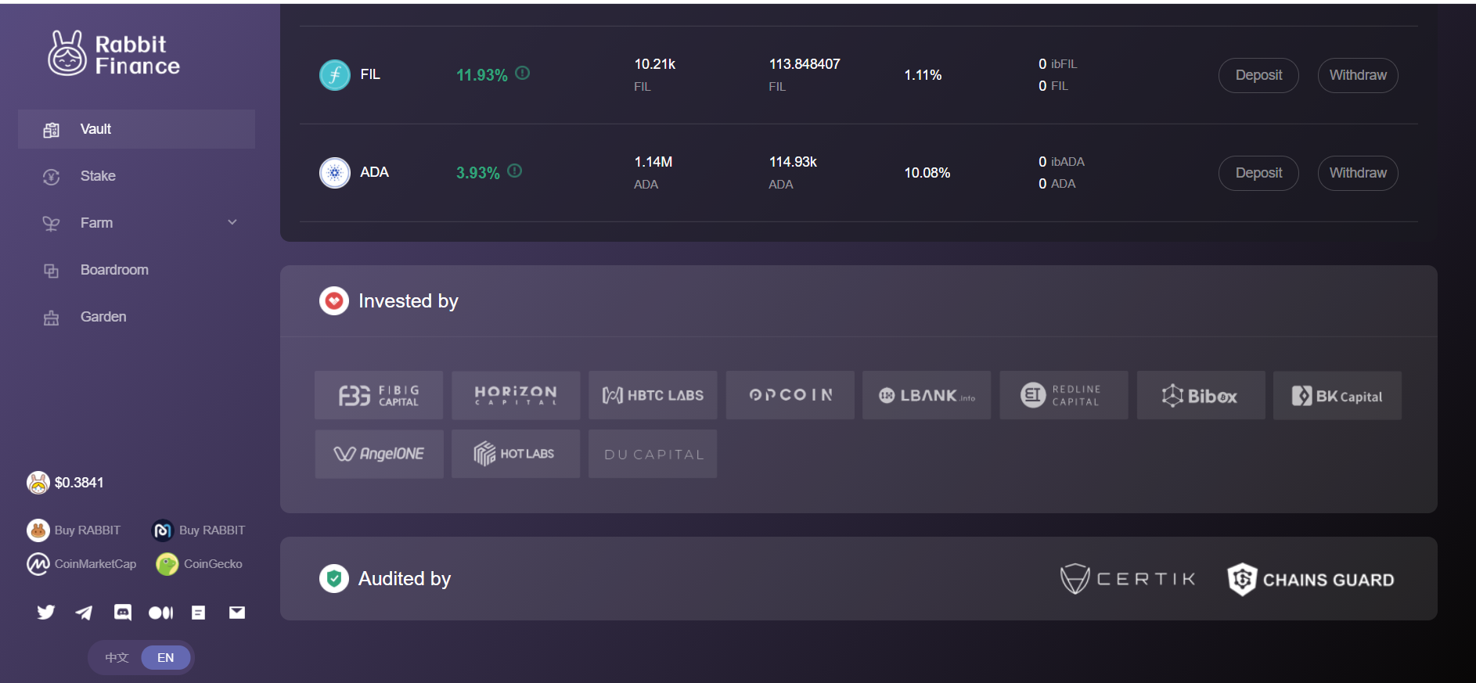Click FIL APY value 11.93%
The height and width of the screenshot is (683, 1476).
[482, 75]
